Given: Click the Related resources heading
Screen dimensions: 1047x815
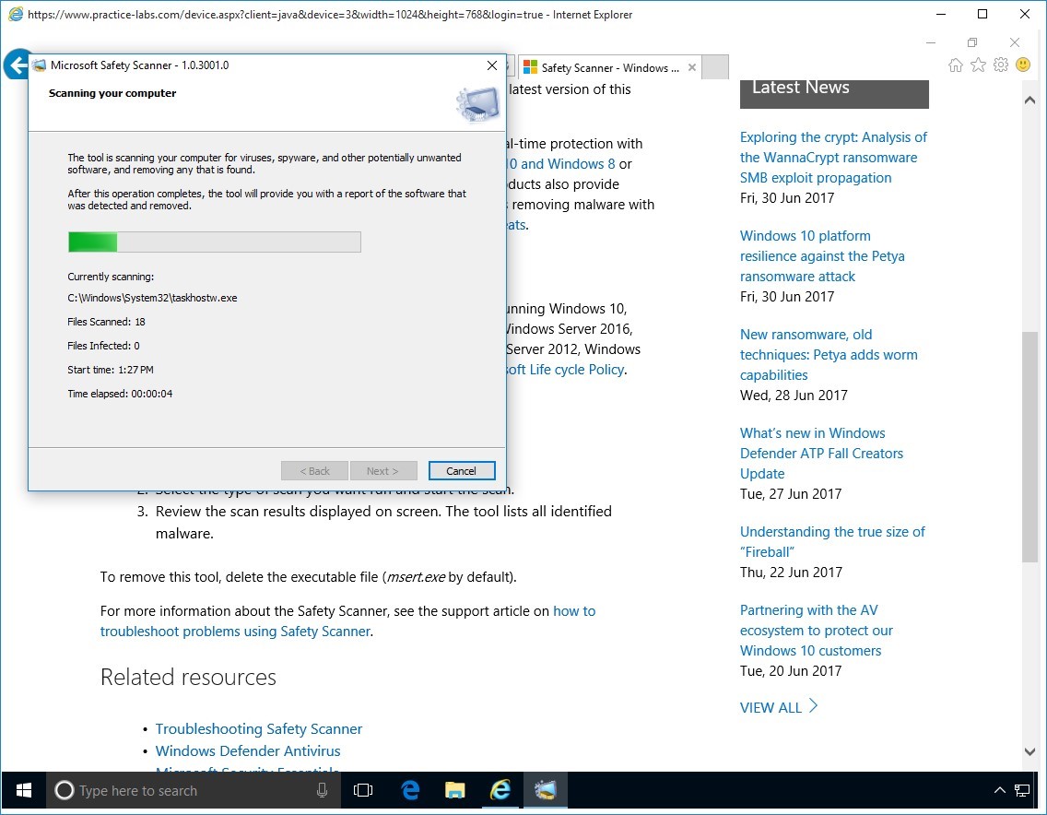Looking at the screenshot, I should [188, 677].
